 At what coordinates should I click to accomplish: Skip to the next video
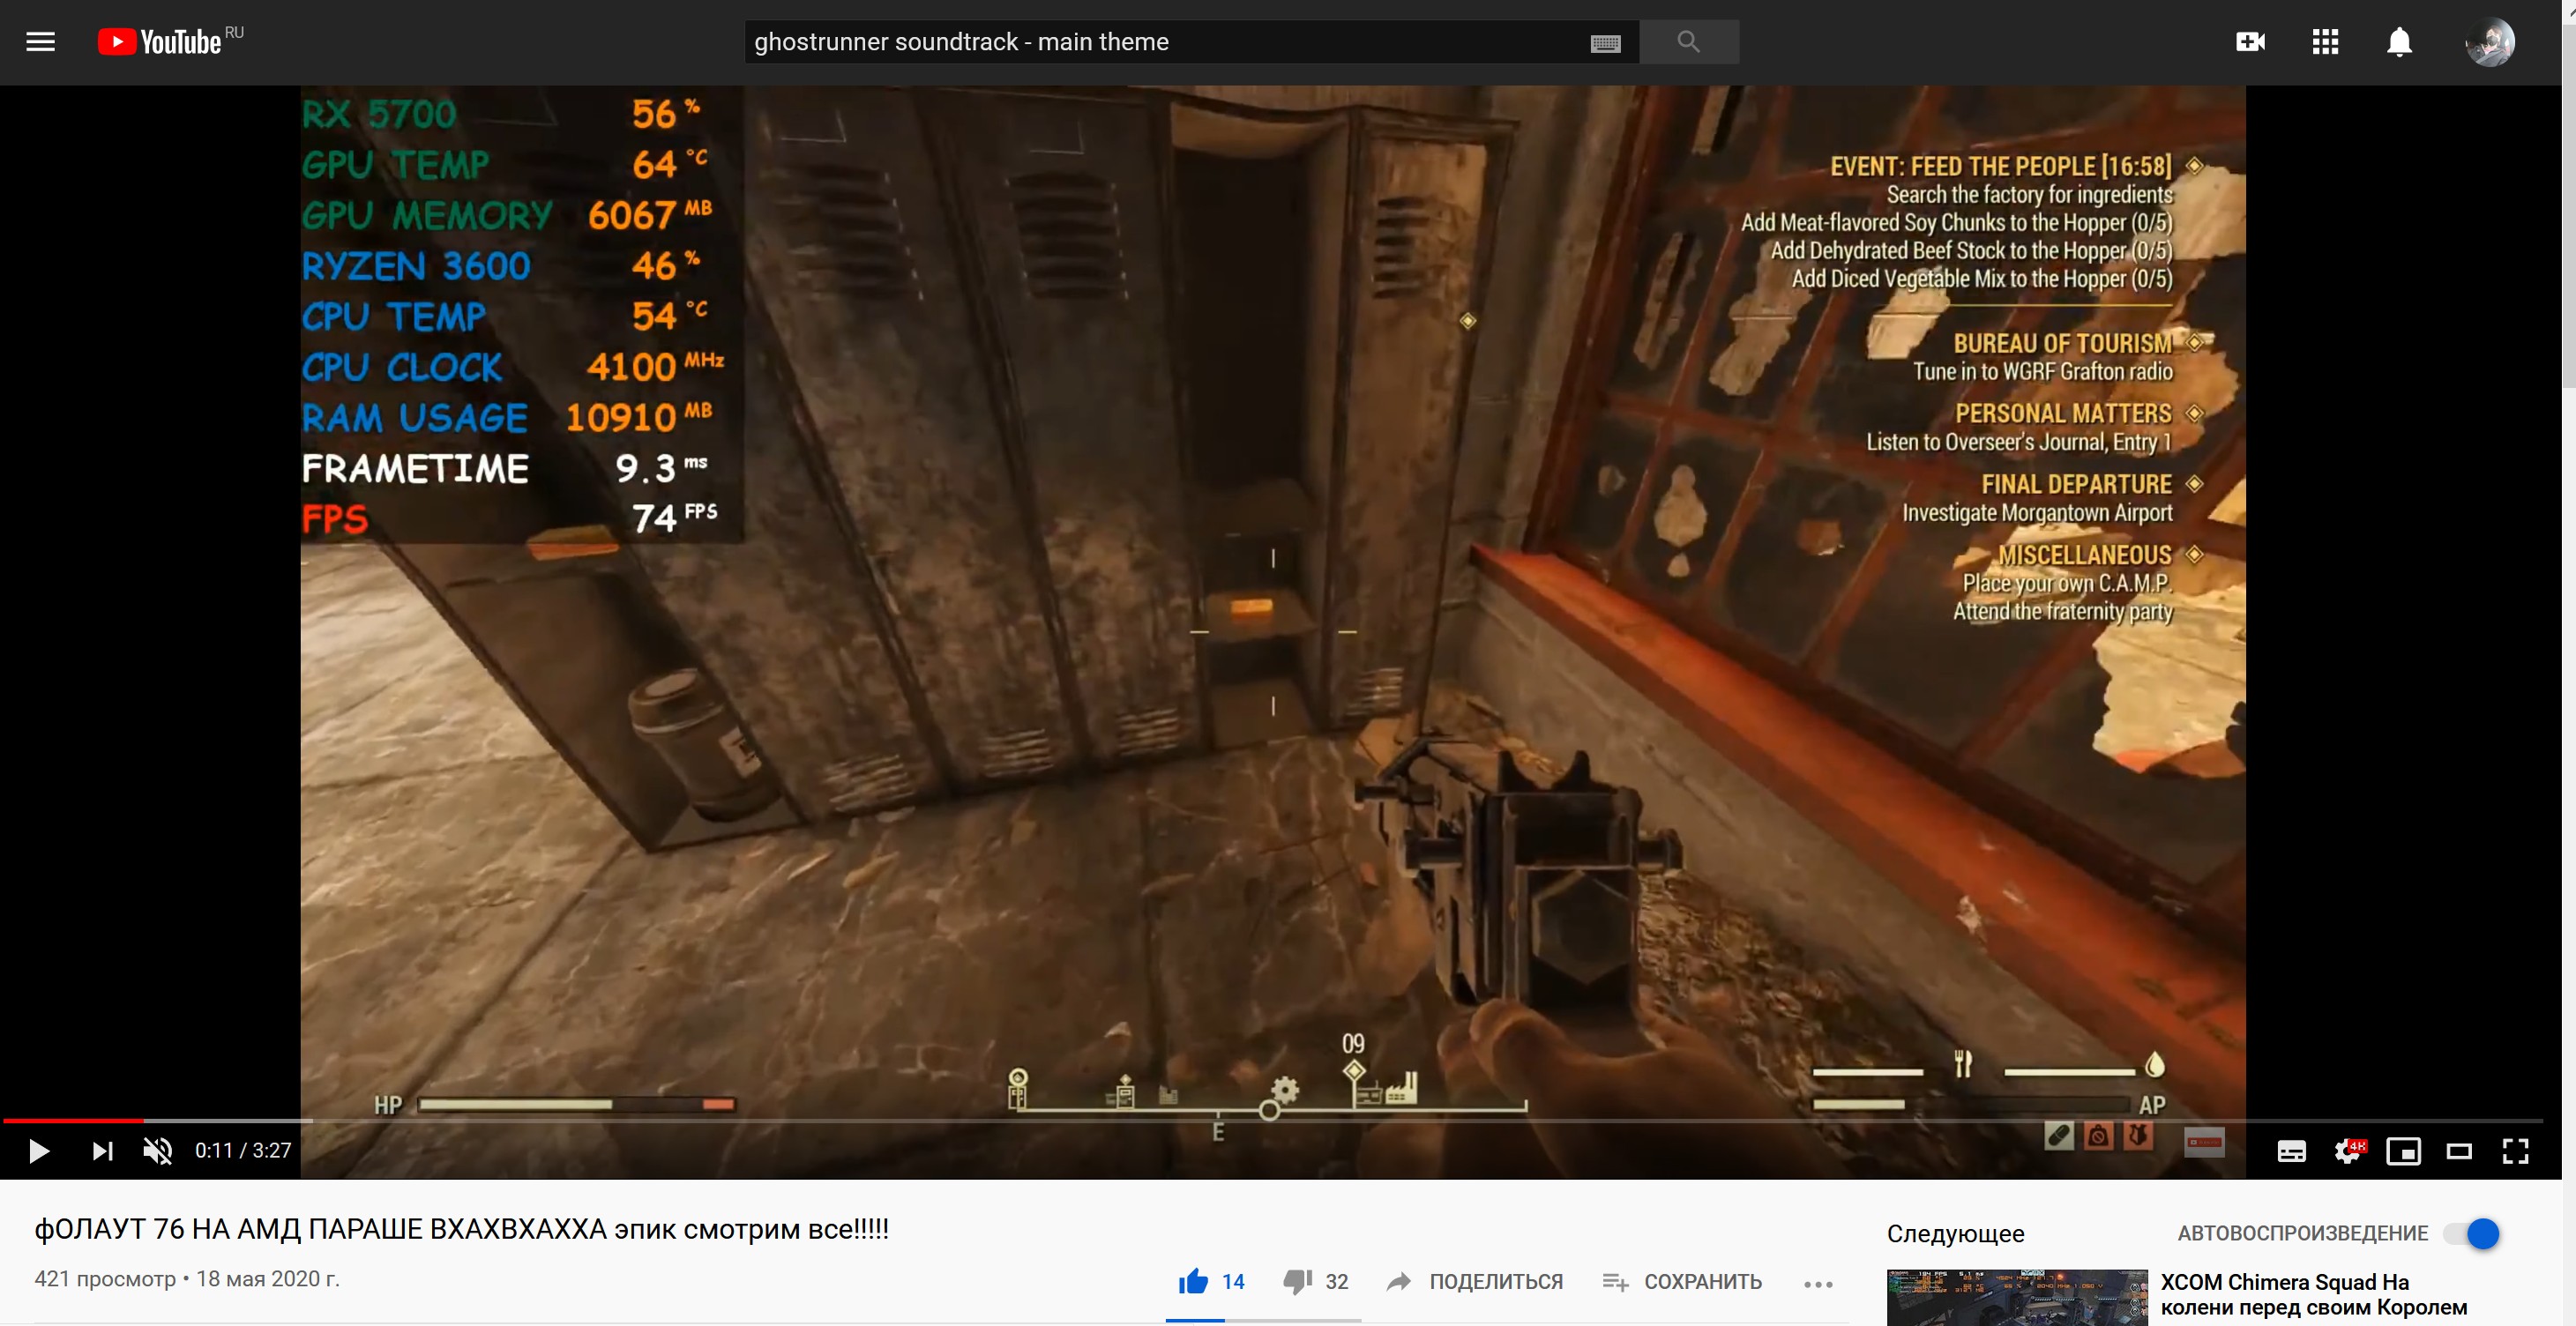102,1151
